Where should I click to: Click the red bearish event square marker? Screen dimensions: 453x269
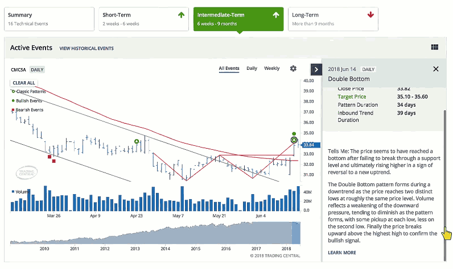tap(50, 157)
